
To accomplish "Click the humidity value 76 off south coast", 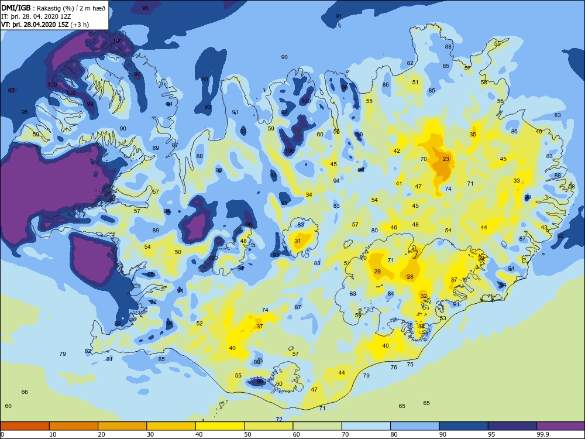I will coord(394,368).
